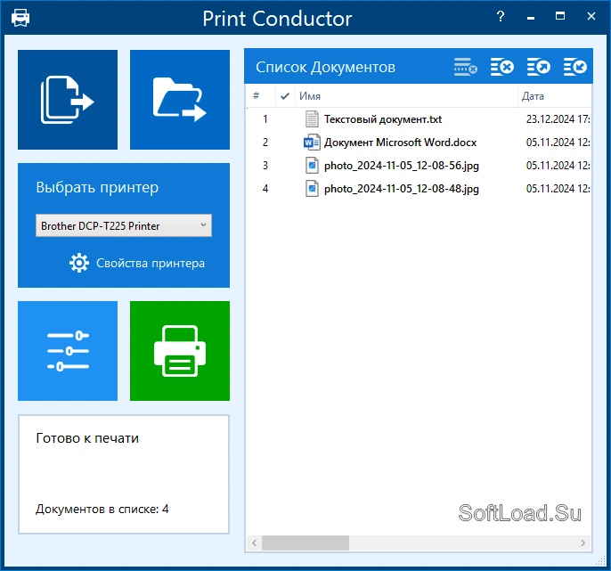611x571 pixels.
Task: Click the text file icon of row 1
Action: [x=312, y=118]
